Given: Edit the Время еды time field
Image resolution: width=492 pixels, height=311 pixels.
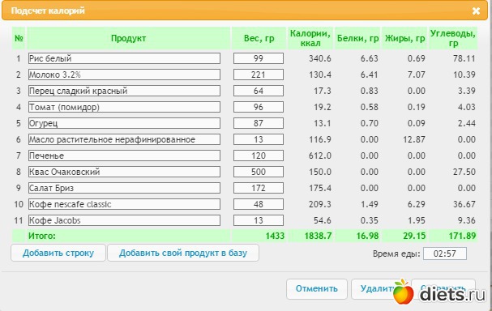Looking at the screenshot, I should point(445,253).
